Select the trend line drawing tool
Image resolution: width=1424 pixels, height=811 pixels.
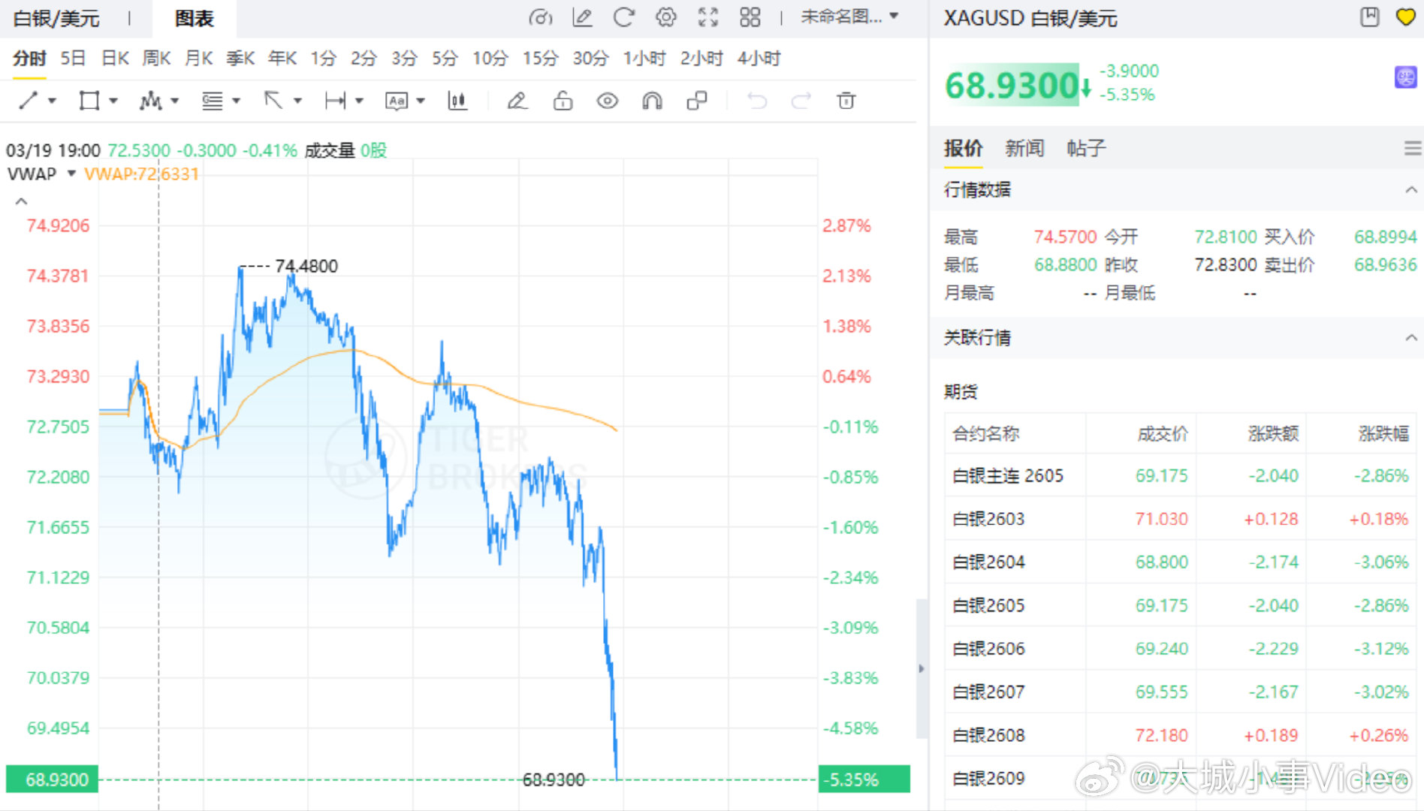30,100
